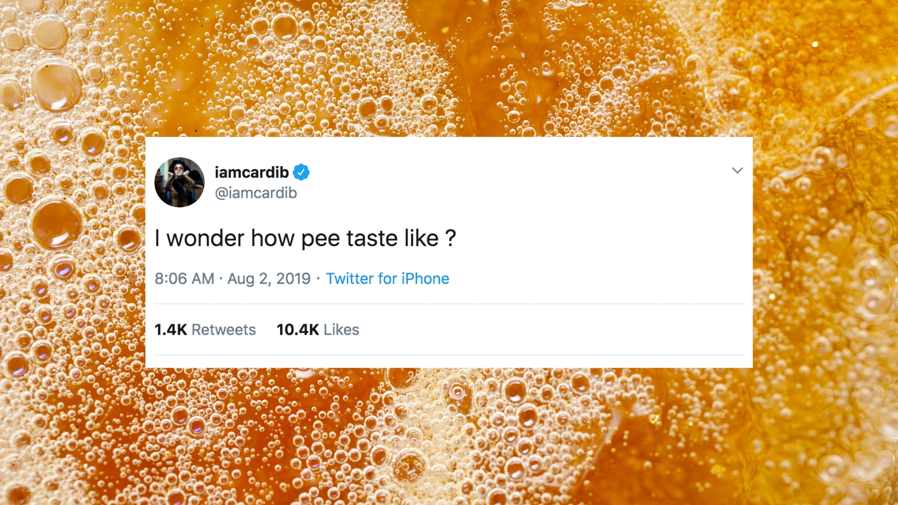
Task: Click Cardi B's circular profile picture
Action: pyautogui.click(x=180, y=182)
